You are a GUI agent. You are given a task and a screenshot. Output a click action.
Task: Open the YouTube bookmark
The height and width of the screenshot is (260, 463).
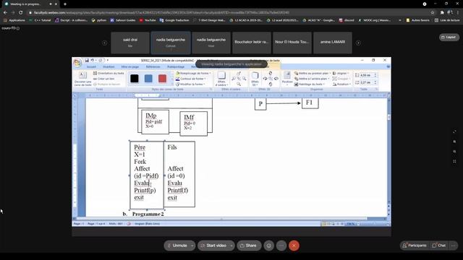[x=148, y=20]
